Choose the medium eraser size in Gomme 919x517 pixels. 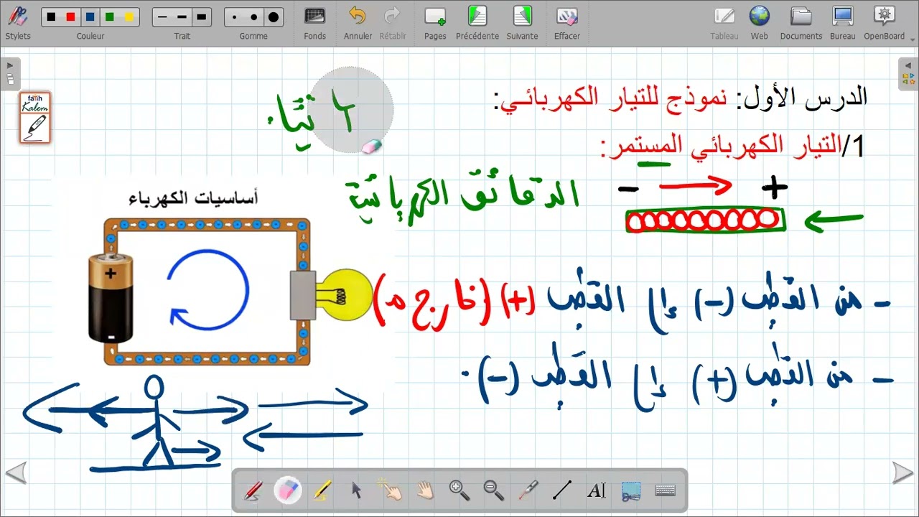pyautogui.click(x=253, y=17)
